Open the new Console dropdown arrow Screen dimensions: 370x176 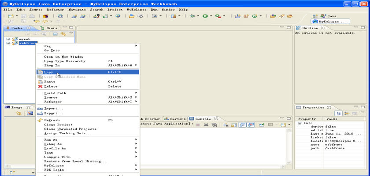289,125
